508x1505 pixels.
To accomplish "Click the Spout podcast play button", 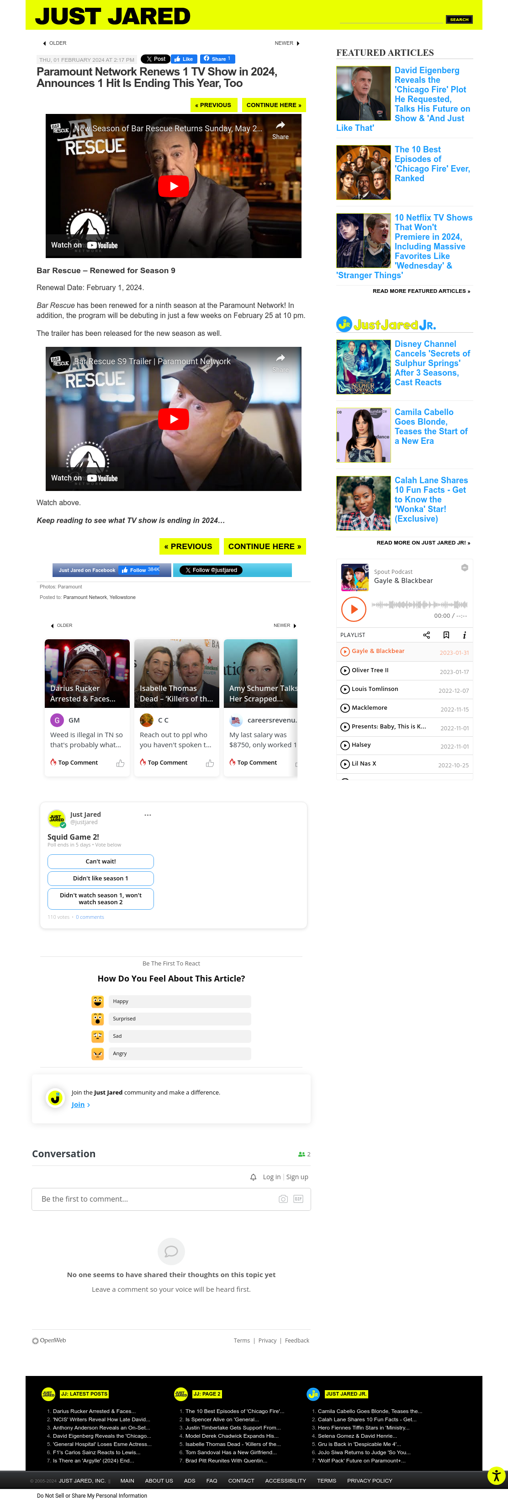I will [x=354, y=610].
